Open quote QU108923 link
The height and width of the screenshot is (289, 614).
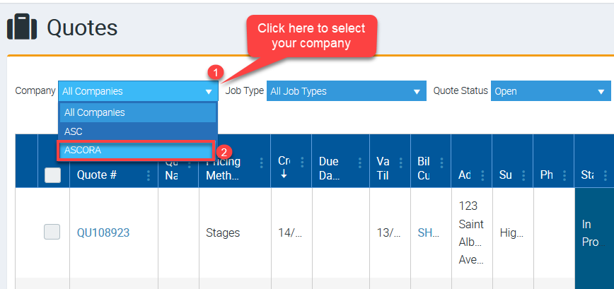coord(103,232)
